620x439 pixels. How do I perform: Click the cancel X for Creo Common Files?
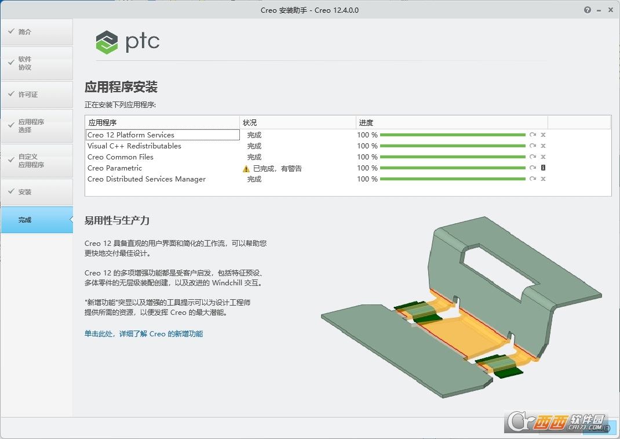coord(544,157)
